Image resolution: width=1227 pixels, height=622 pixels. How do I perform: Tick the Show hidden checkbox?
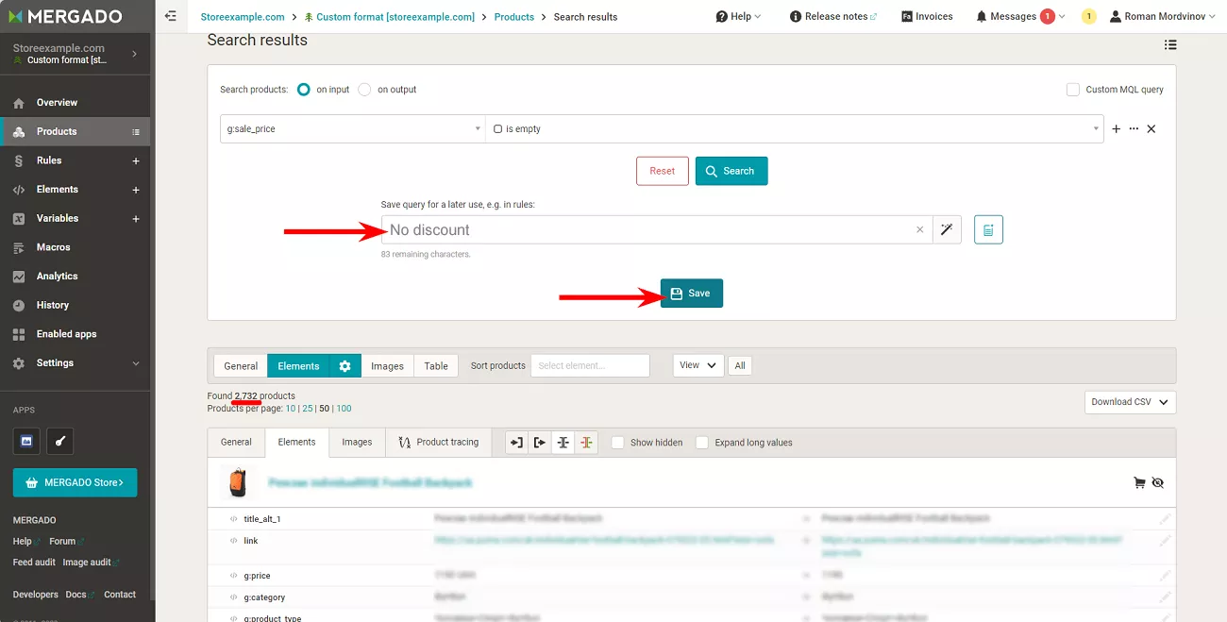[x=618, y=442]
